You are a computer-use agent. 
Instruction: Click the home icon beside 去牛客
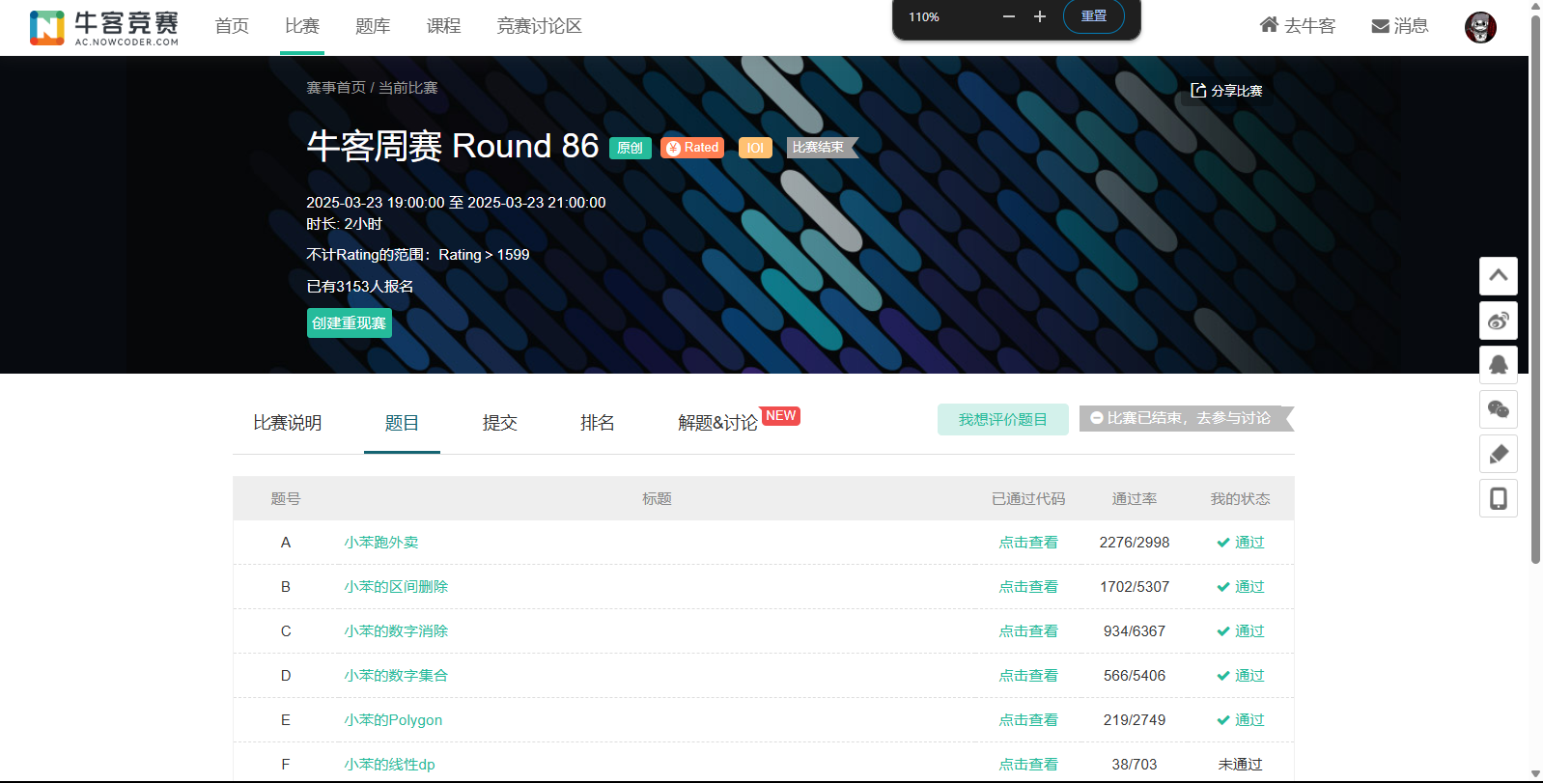[1269, 25]
